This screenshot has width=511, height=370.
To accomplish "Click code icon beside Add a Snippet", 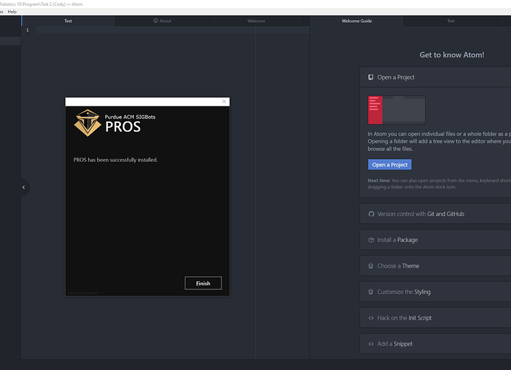I will point(371,344).
